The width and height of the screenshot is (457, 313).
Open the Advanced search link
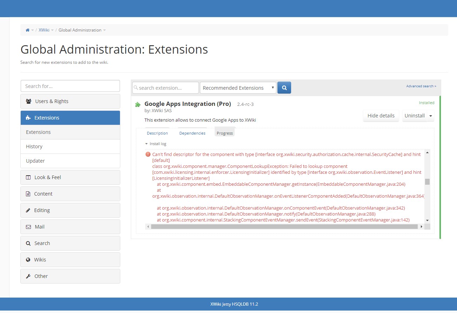point(421,86)
